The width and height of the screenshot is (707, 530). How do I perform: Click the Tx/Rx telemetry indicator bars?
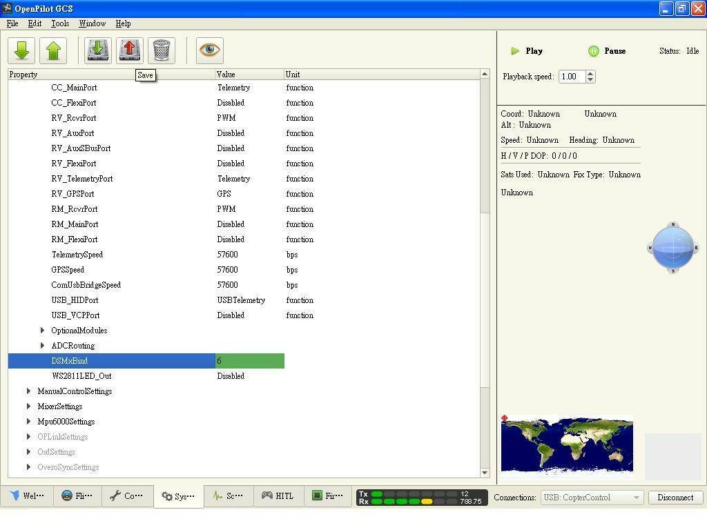(422, 498)
